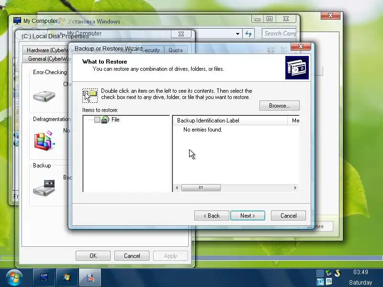Cancel the Backup or Restore Wizard
383x287 pixels.
[288, 216]
